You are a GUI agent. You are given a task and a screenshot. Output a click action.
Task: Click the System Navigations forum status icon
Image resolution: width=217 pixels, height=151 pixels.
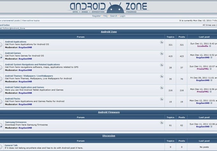click(x=1, y=68)
